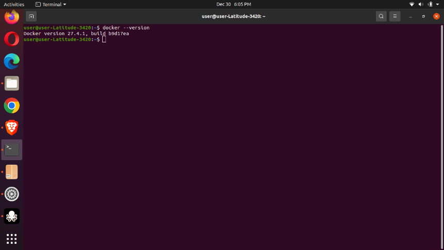
Task: Open the terminal search tool
Action: coord(381,17)
